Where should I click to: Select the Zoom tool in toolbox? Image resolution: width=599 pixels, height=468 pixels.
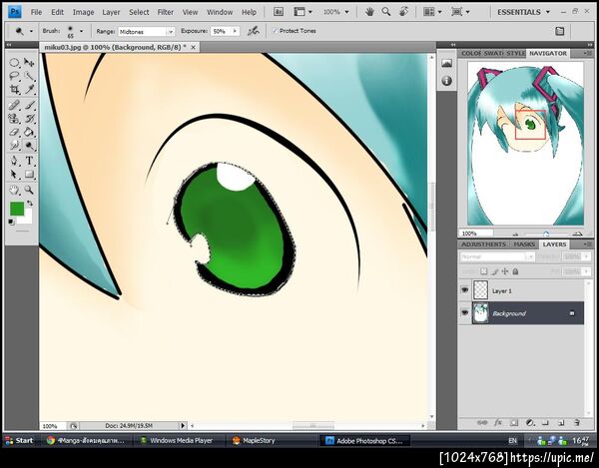click(29, 190)
